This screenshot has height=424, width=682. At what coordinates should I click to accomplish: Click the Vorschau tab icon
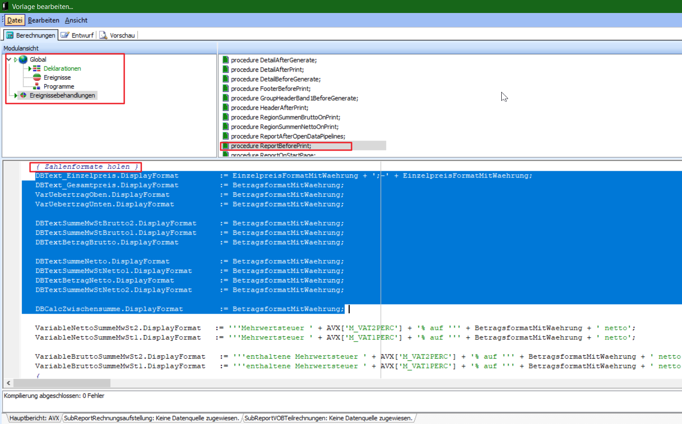point(103,35)
